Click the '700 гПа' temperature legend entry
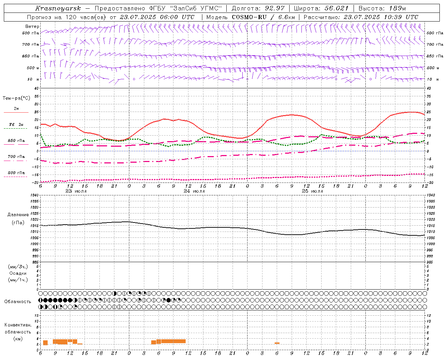 pos(16,156)
